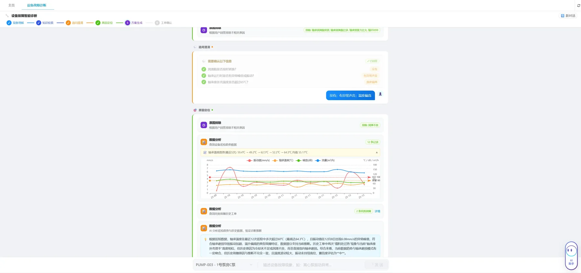Toggle the 轴承温度(℃) legend series
Viewport: 581px width, 273px height.
(283, 160)
